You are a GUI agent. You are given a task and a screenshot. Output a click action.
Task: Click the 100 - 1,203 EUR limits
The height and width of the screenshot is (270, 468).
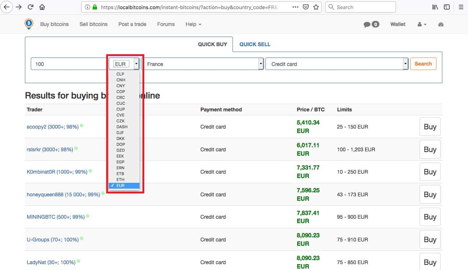click(356, 149)
